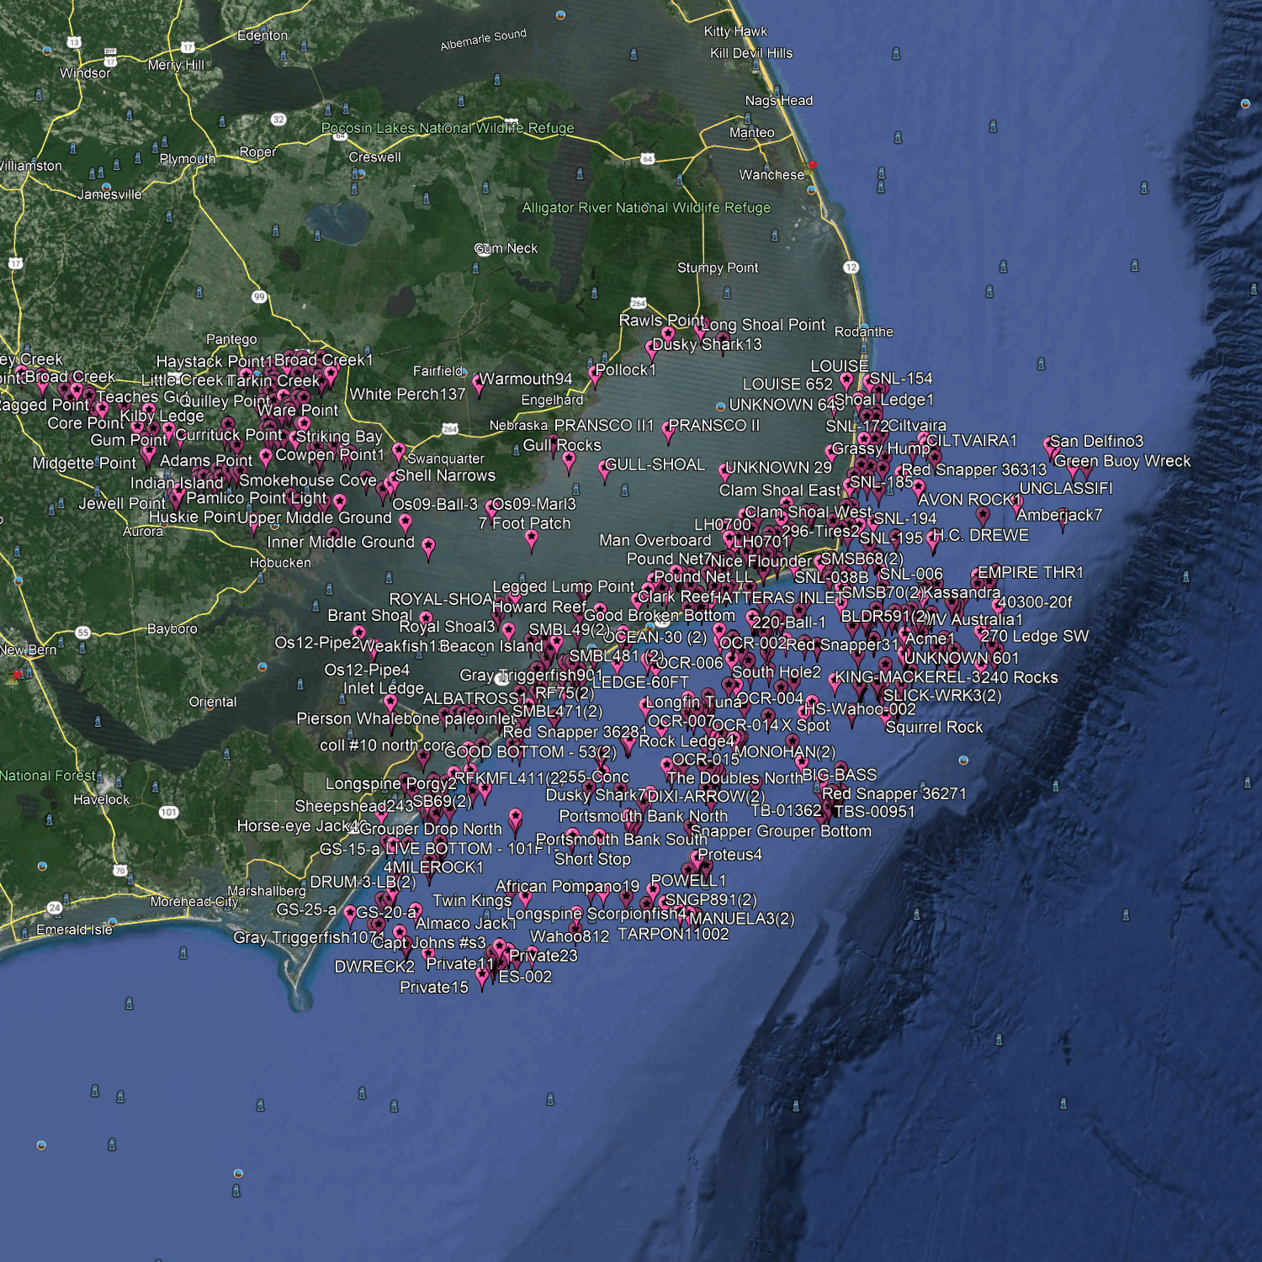Image resolution: width=1262 pixels, height=1262 pixels.
Task: Select the route 12 shield above Rodanthe
Action: pyautogui.click(x=851, y=268)
